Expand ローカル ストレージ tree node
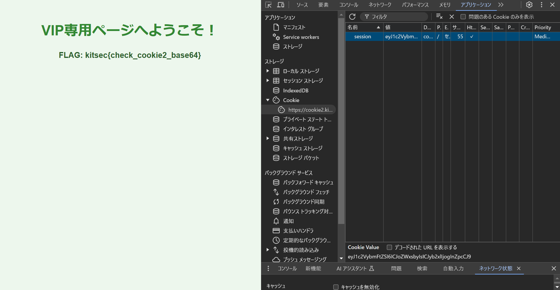The image size is (560, 290). tap(268, 71)
